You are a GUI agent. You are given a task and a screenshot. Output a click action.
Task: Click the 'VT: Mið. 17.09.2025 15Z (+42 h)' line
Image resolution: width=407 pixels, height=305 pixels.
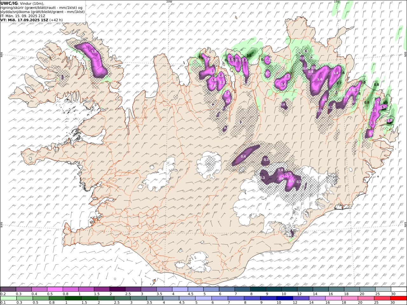click(31, 20)
